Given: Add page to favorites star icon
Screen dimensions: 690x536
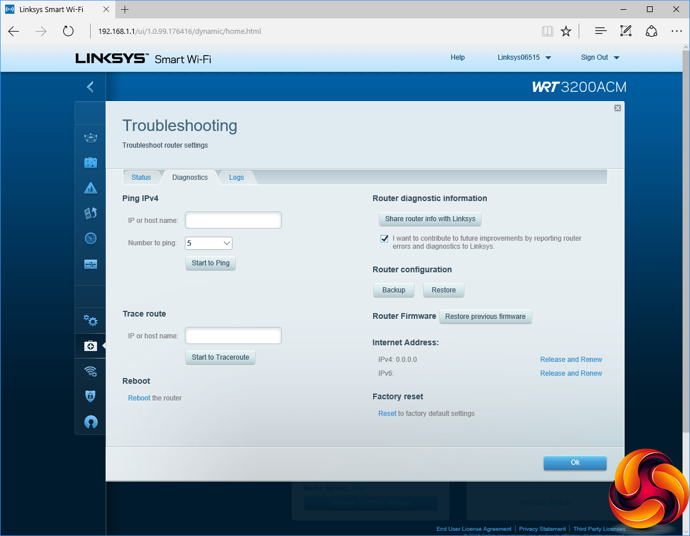Looking at the screenshot, I should coord(566,31).
